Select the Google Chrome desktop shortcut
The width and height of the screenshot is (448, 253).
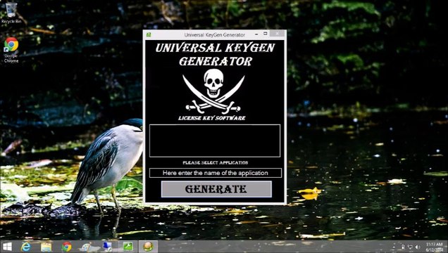11,50
